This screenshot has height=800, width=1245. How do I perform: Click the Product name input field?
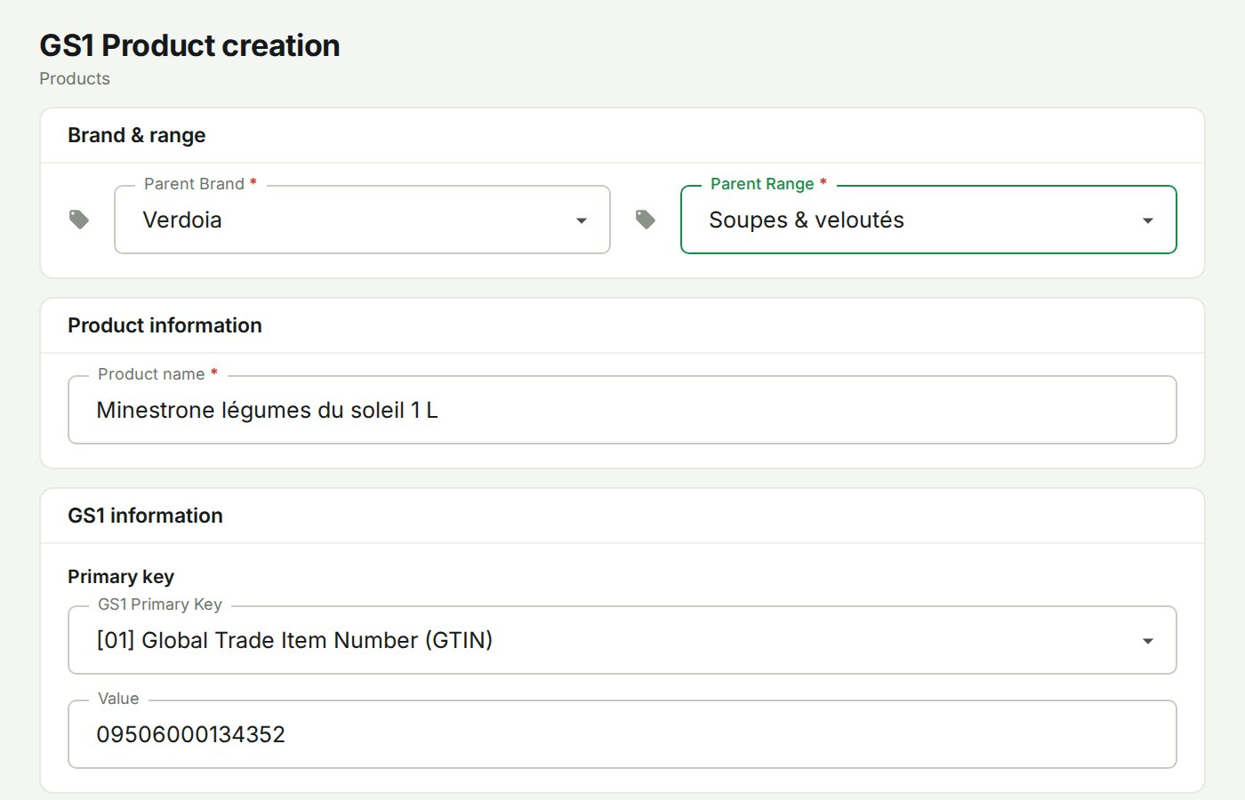(x=622, y=410)
